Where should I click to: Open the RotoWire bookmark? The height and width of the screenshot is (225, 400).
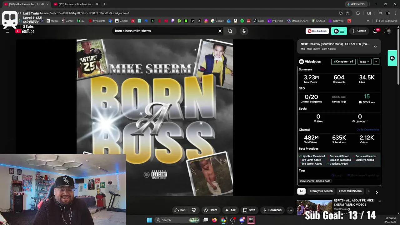coord(336,21)
